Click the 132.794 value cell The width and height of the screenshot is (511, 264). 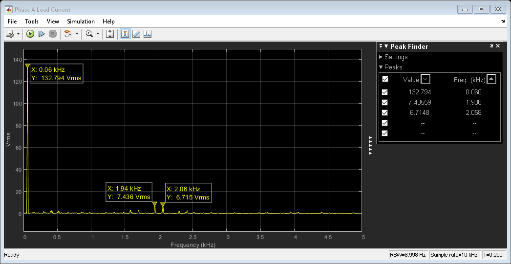[x=420, y=92]
